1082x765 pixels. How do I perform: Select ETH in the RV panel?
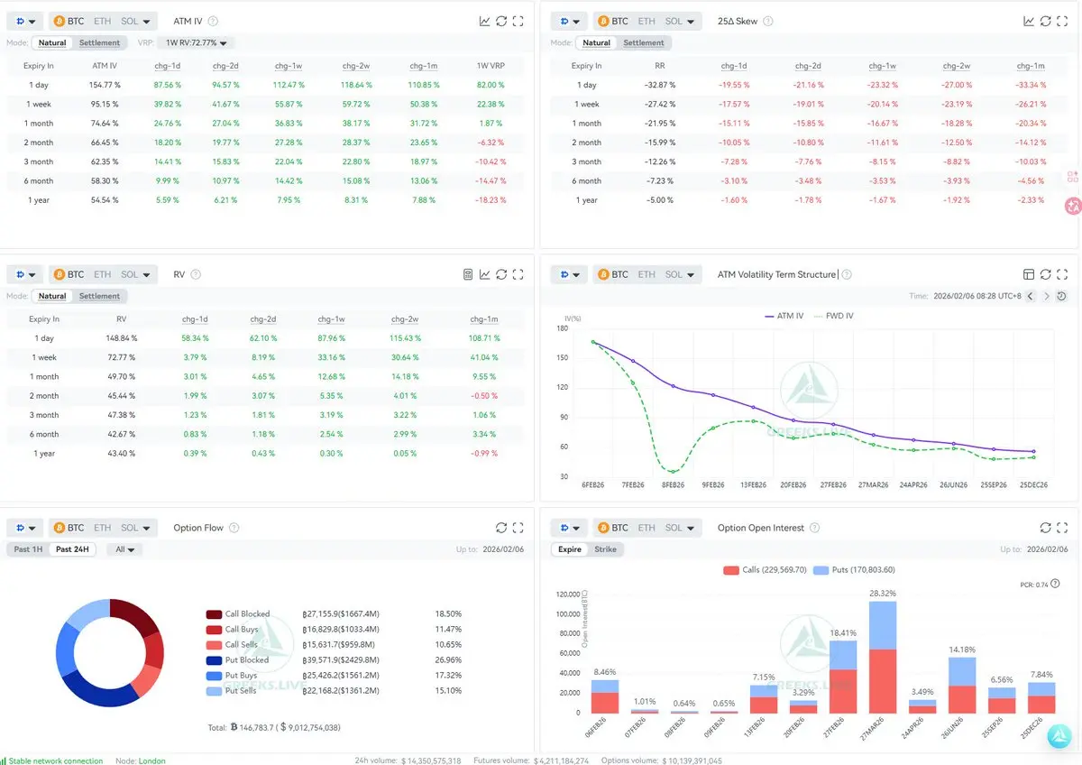point(102,274)
